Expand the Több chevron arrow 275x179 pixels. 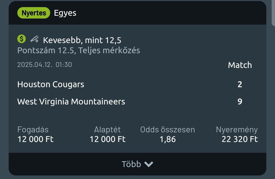[x=149, y=164]
